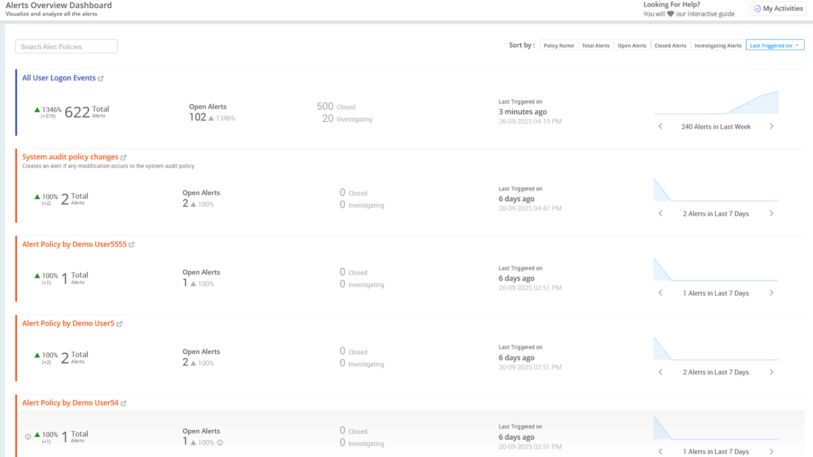This screenshot has height=457, width=813.
Task: Click right chevron on the 240 Alerts chart
Action: [772, 126]
